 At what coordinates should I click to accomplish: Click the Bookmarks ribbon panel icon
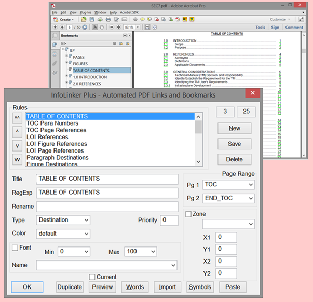(x=55, y=45)
